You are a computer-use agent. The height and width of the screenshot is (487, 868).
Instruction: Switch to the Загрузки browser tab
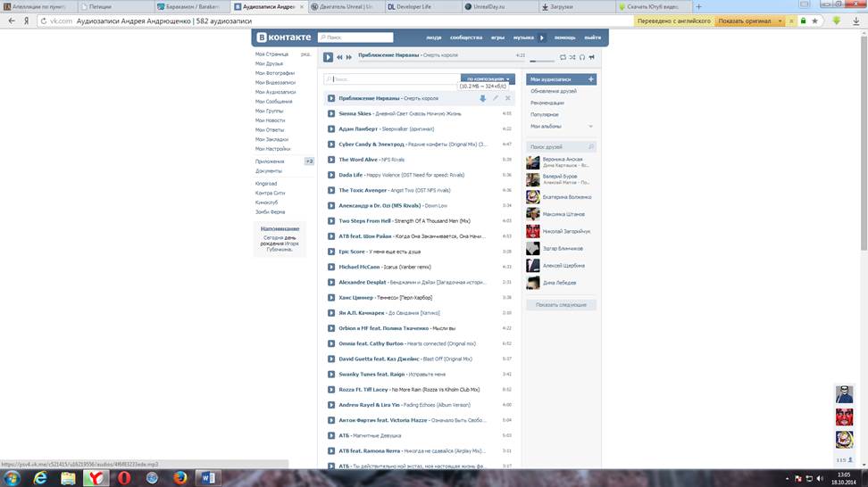(576, 6)
